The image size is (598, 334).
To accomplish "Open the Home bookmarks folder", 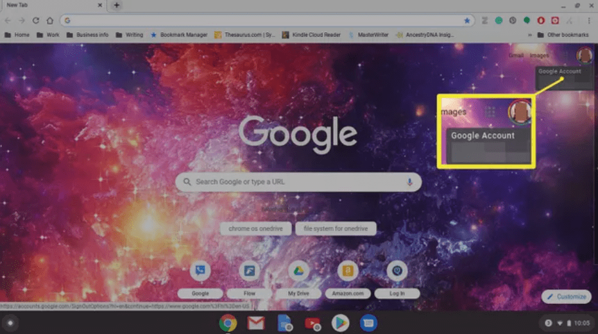I will point(17,35).
